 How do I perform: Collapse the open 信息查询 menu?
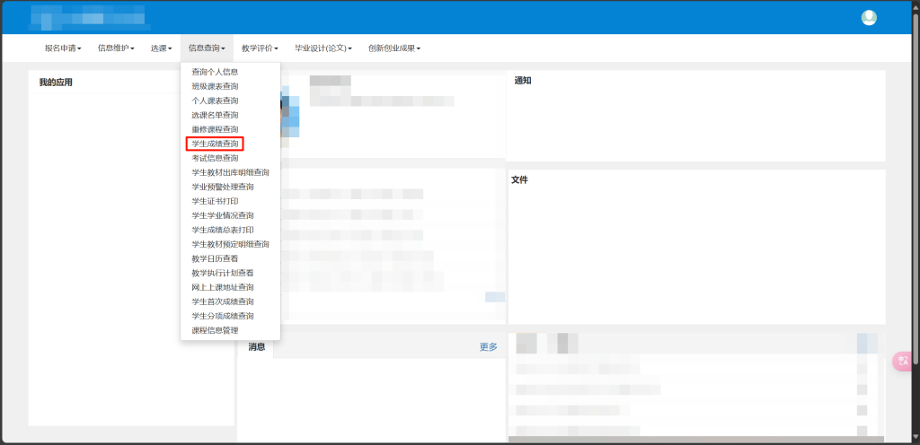207,48
